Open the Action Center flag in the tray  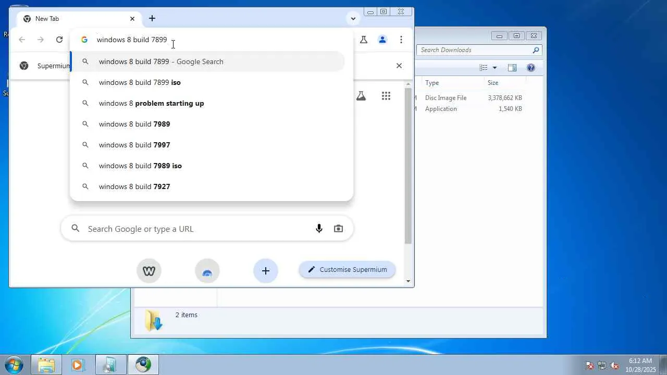point(589,365)
